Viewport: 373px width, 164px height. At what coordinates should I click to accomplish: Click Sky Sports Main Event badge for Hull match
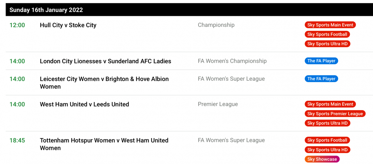coord(330,25)
